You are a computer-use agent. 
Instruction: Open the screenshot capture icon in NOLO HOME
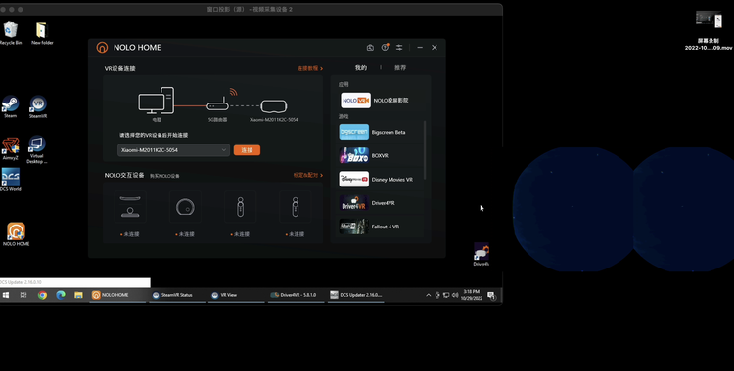[370, 47]
